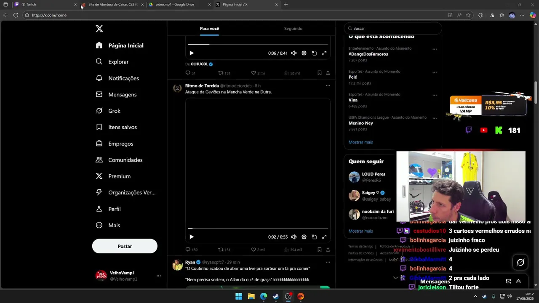Enter fullscreen on Ritmo de Torcida video

tap(324, 237)
